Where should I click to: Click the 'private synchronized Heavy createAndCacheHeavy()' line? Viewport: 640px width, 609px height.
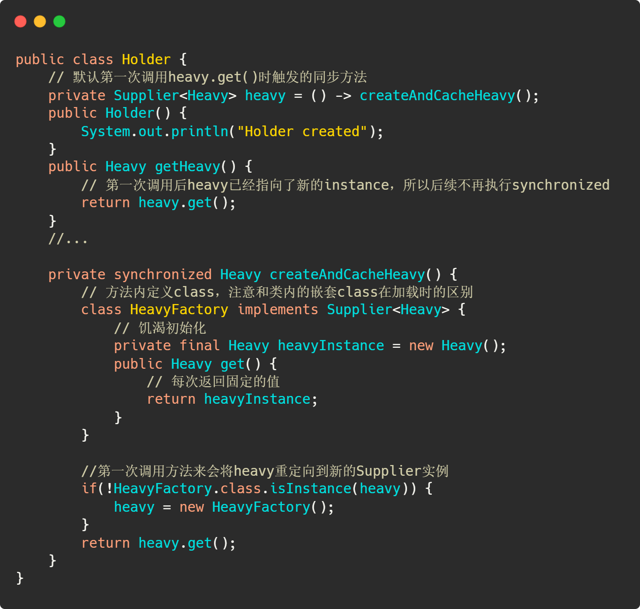pyautogui.click(x=253, y=275)
